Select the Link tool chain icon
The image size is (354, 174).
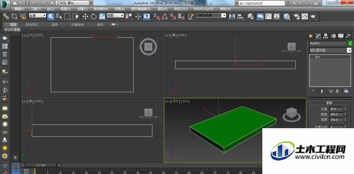click(x=6, y=16)
